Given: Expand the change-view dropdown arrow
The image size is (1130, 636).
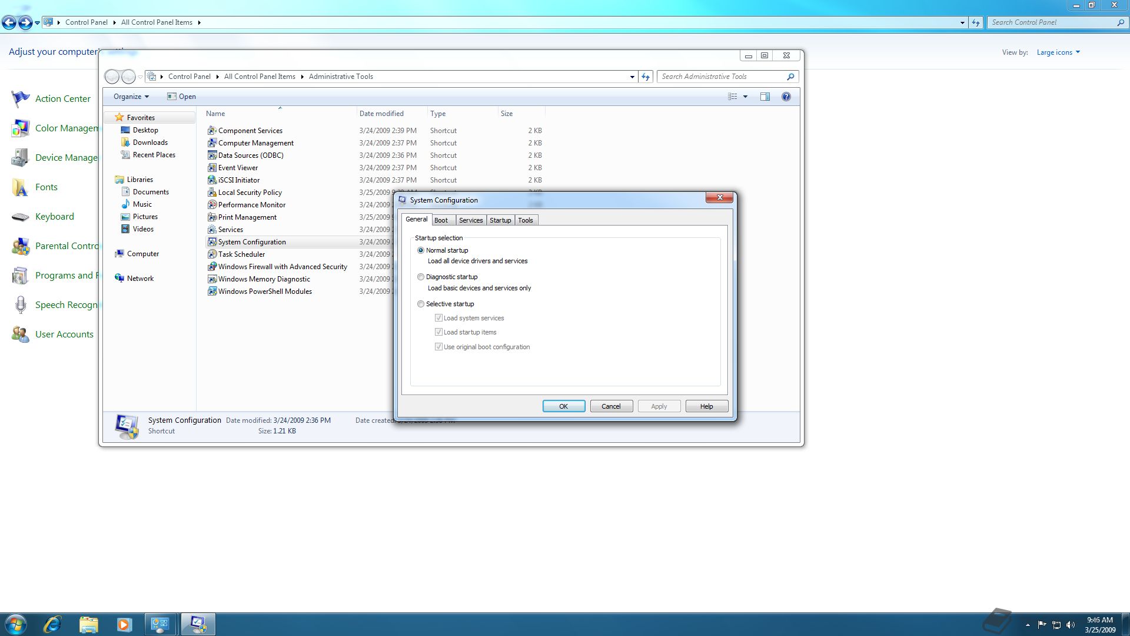Looking at the screenshot, I should click(745, 97).
